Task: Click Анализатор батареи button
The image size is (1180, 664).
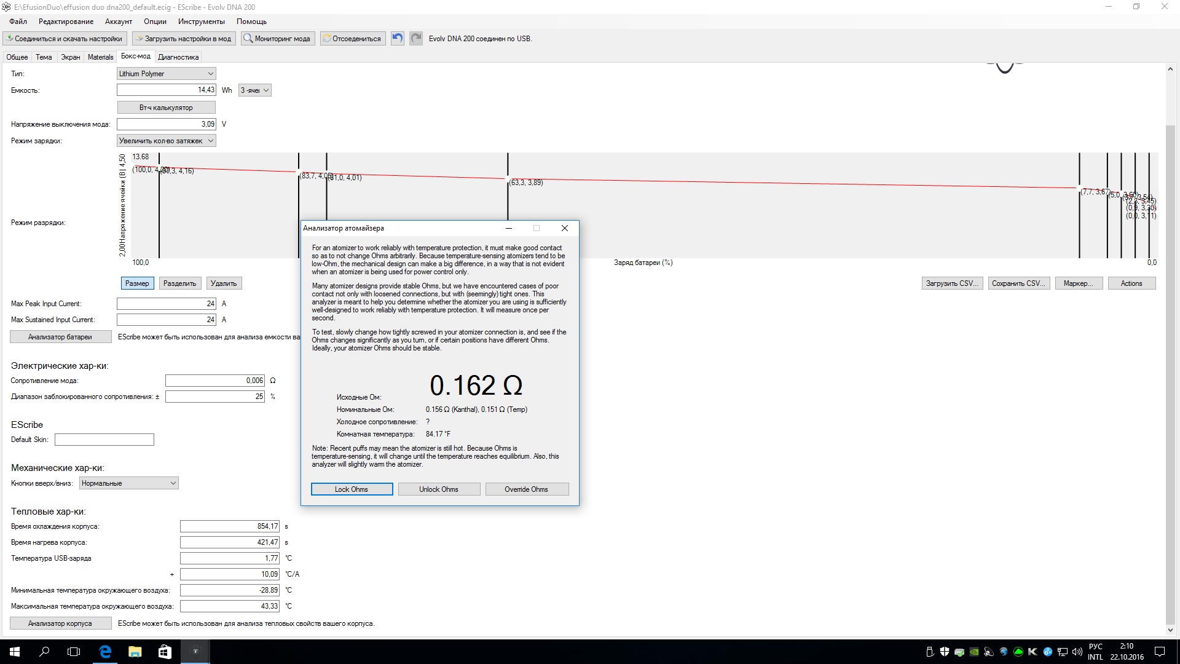Action: click(x=60, y=337)
